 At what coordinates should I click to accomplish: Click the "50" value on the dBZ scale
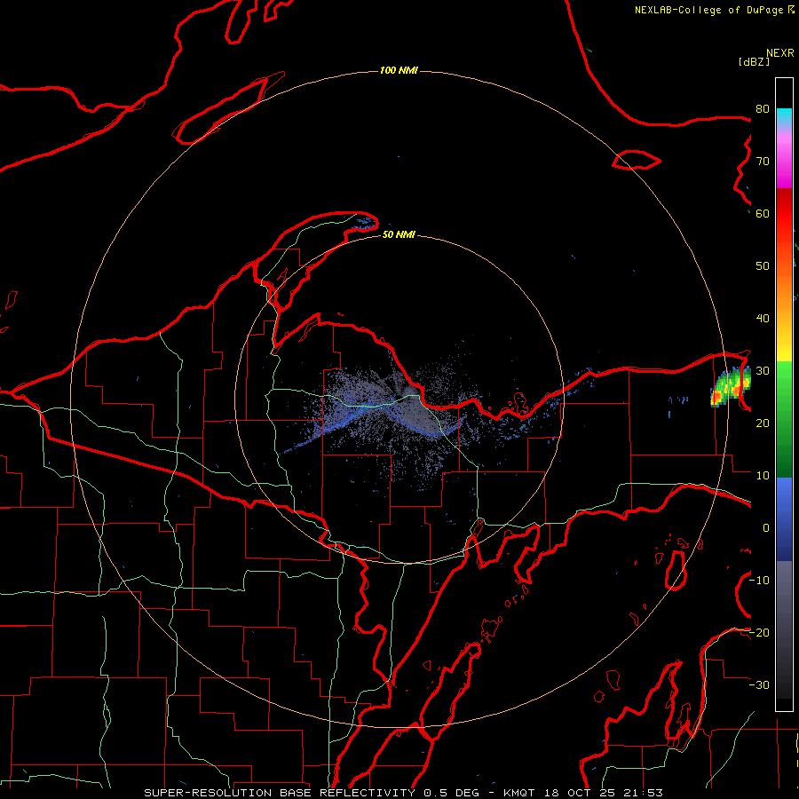763,266
